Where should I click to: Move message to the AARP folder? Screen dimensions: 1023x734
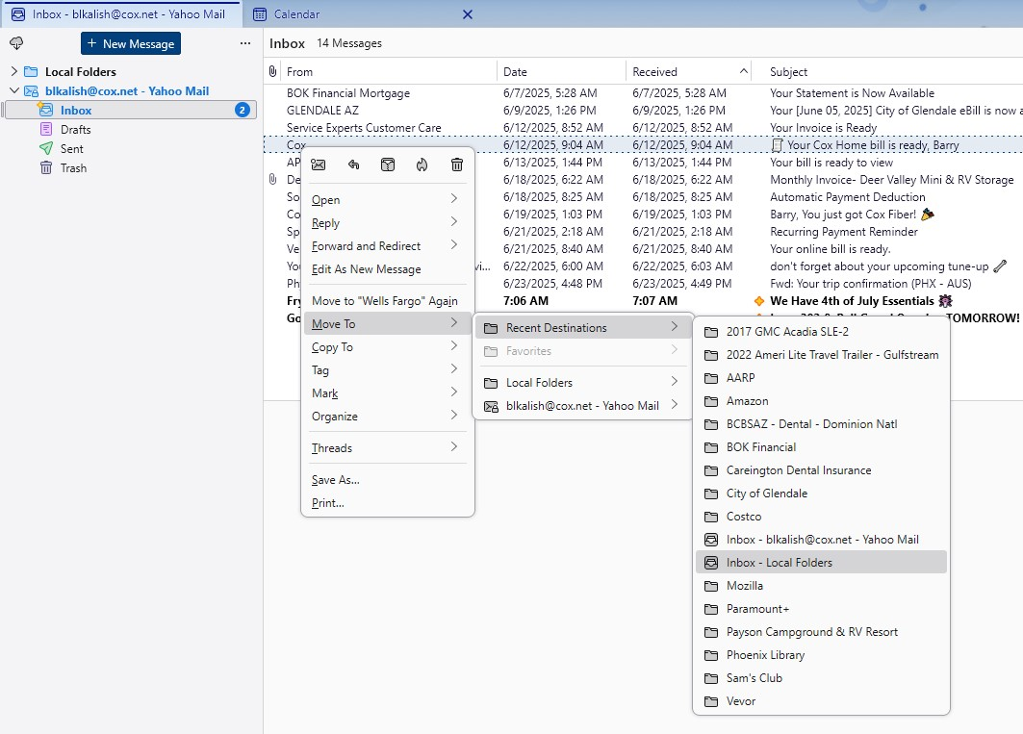[x=821, y=378]
